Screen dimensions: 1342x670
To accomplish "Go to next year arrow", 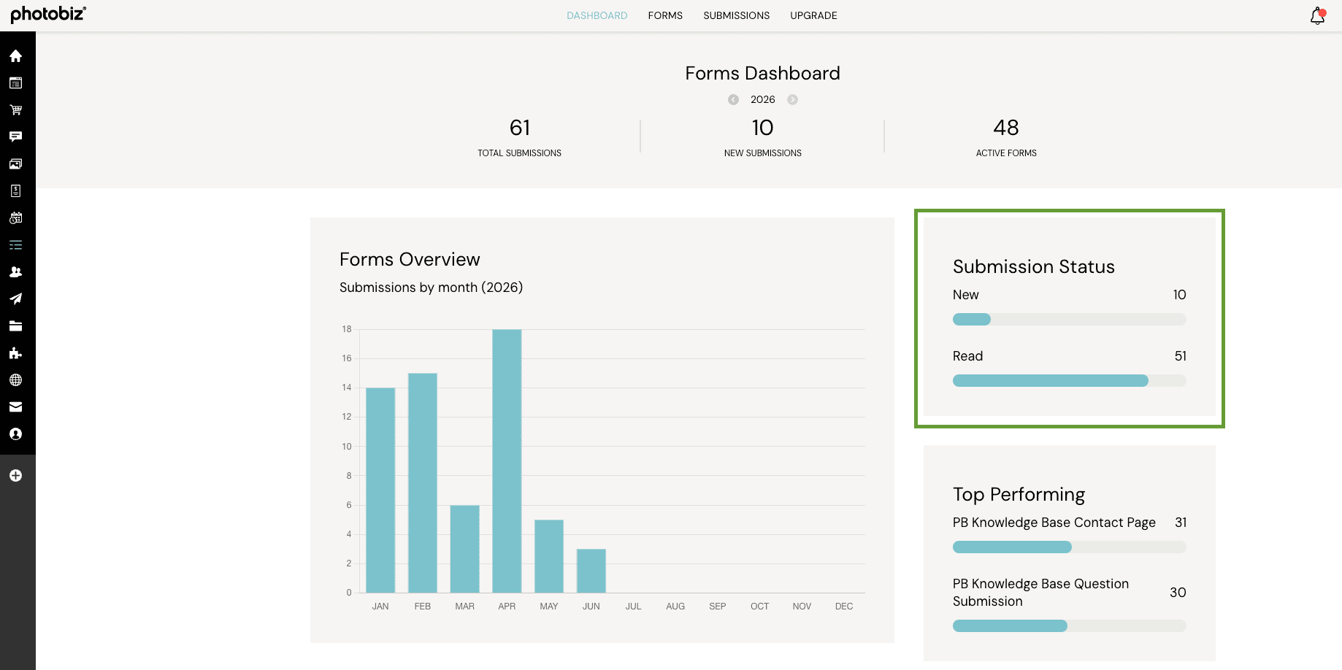I will click(x=792, y=100).
